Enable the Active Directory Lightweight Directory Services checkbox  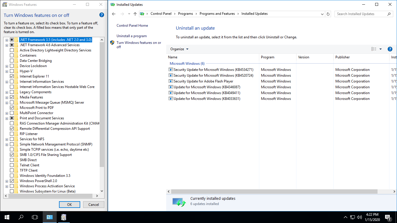click(12, 50)
